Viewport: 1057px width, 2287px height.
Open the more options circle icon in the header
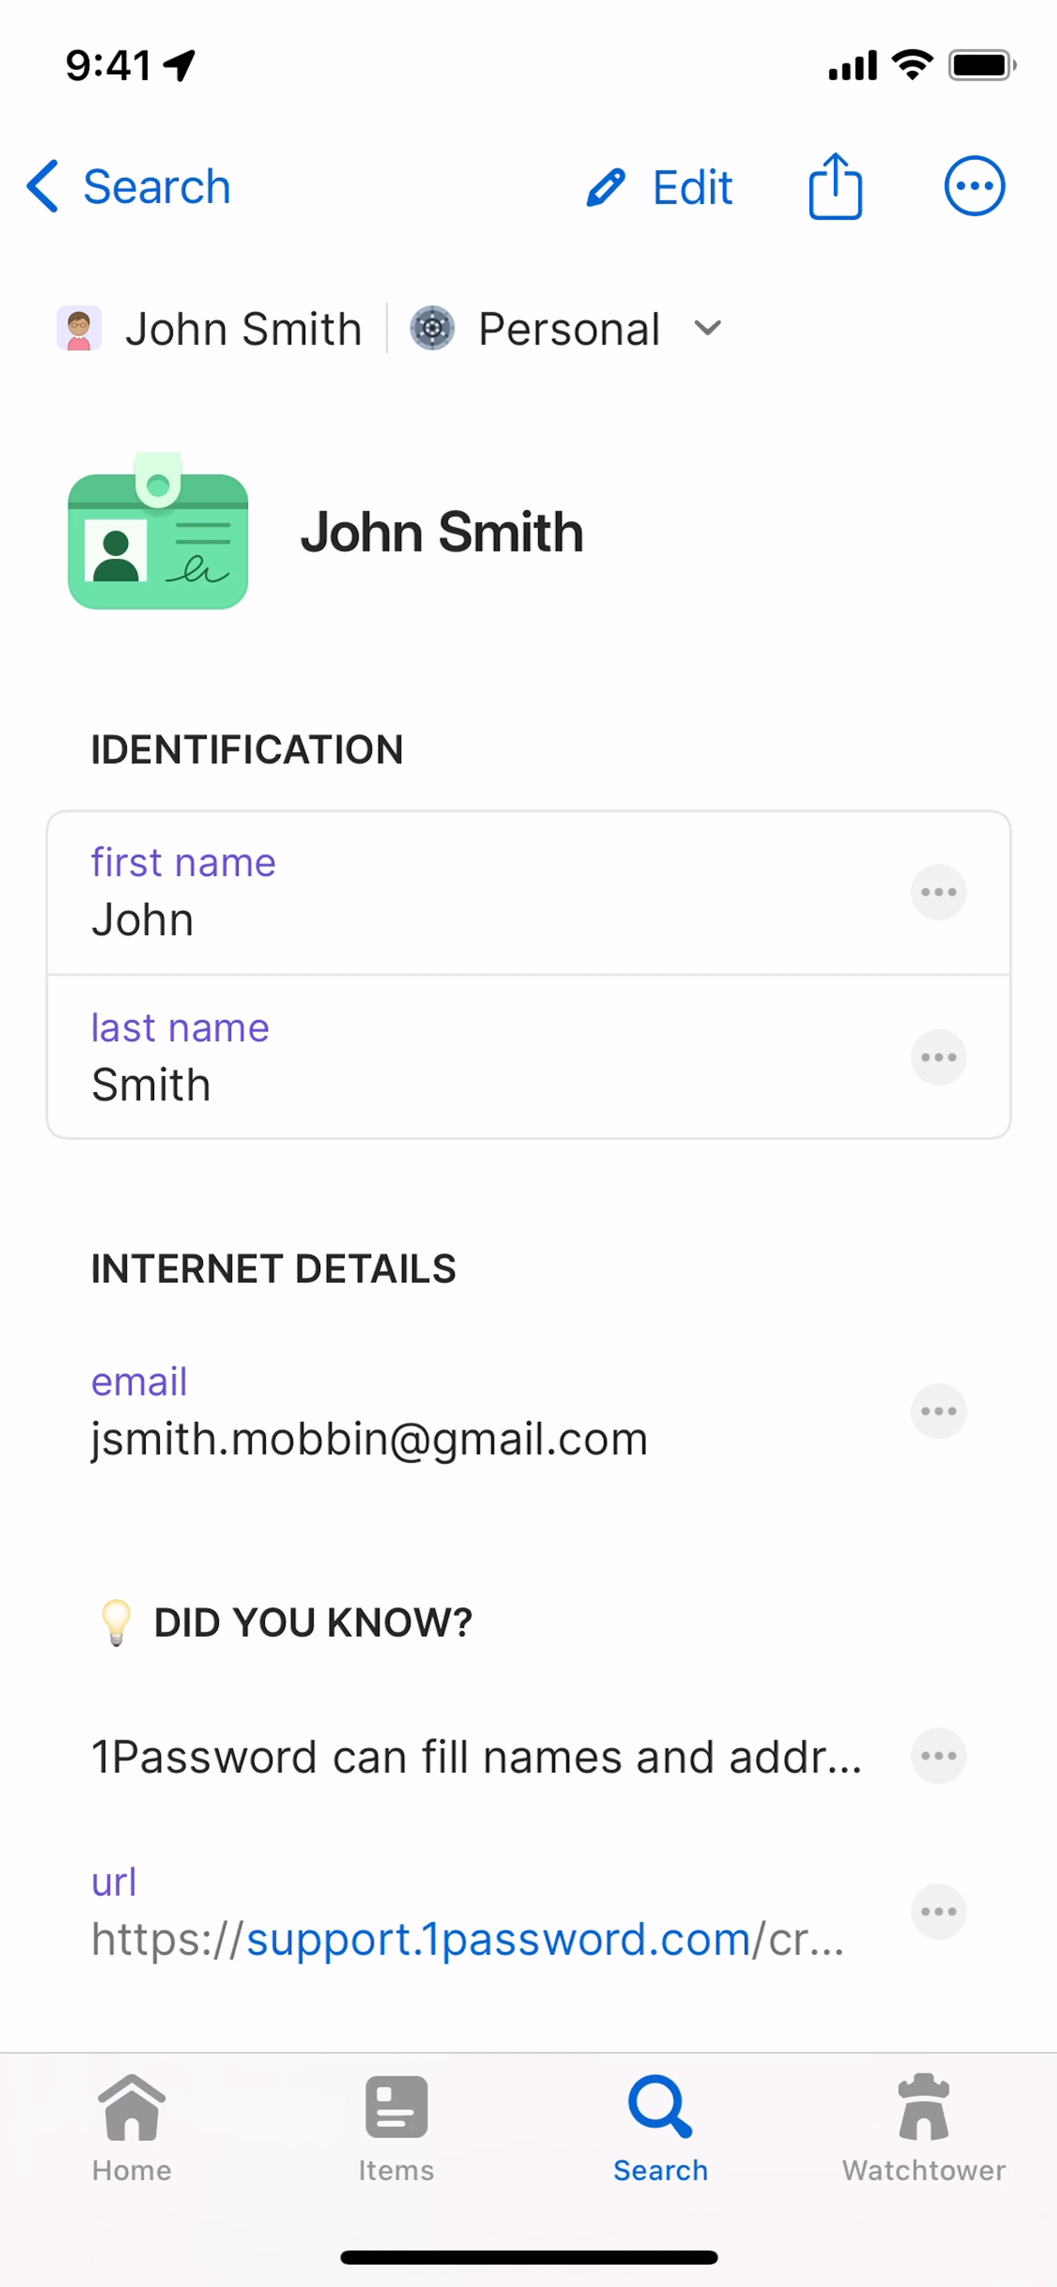pos(973,187)
